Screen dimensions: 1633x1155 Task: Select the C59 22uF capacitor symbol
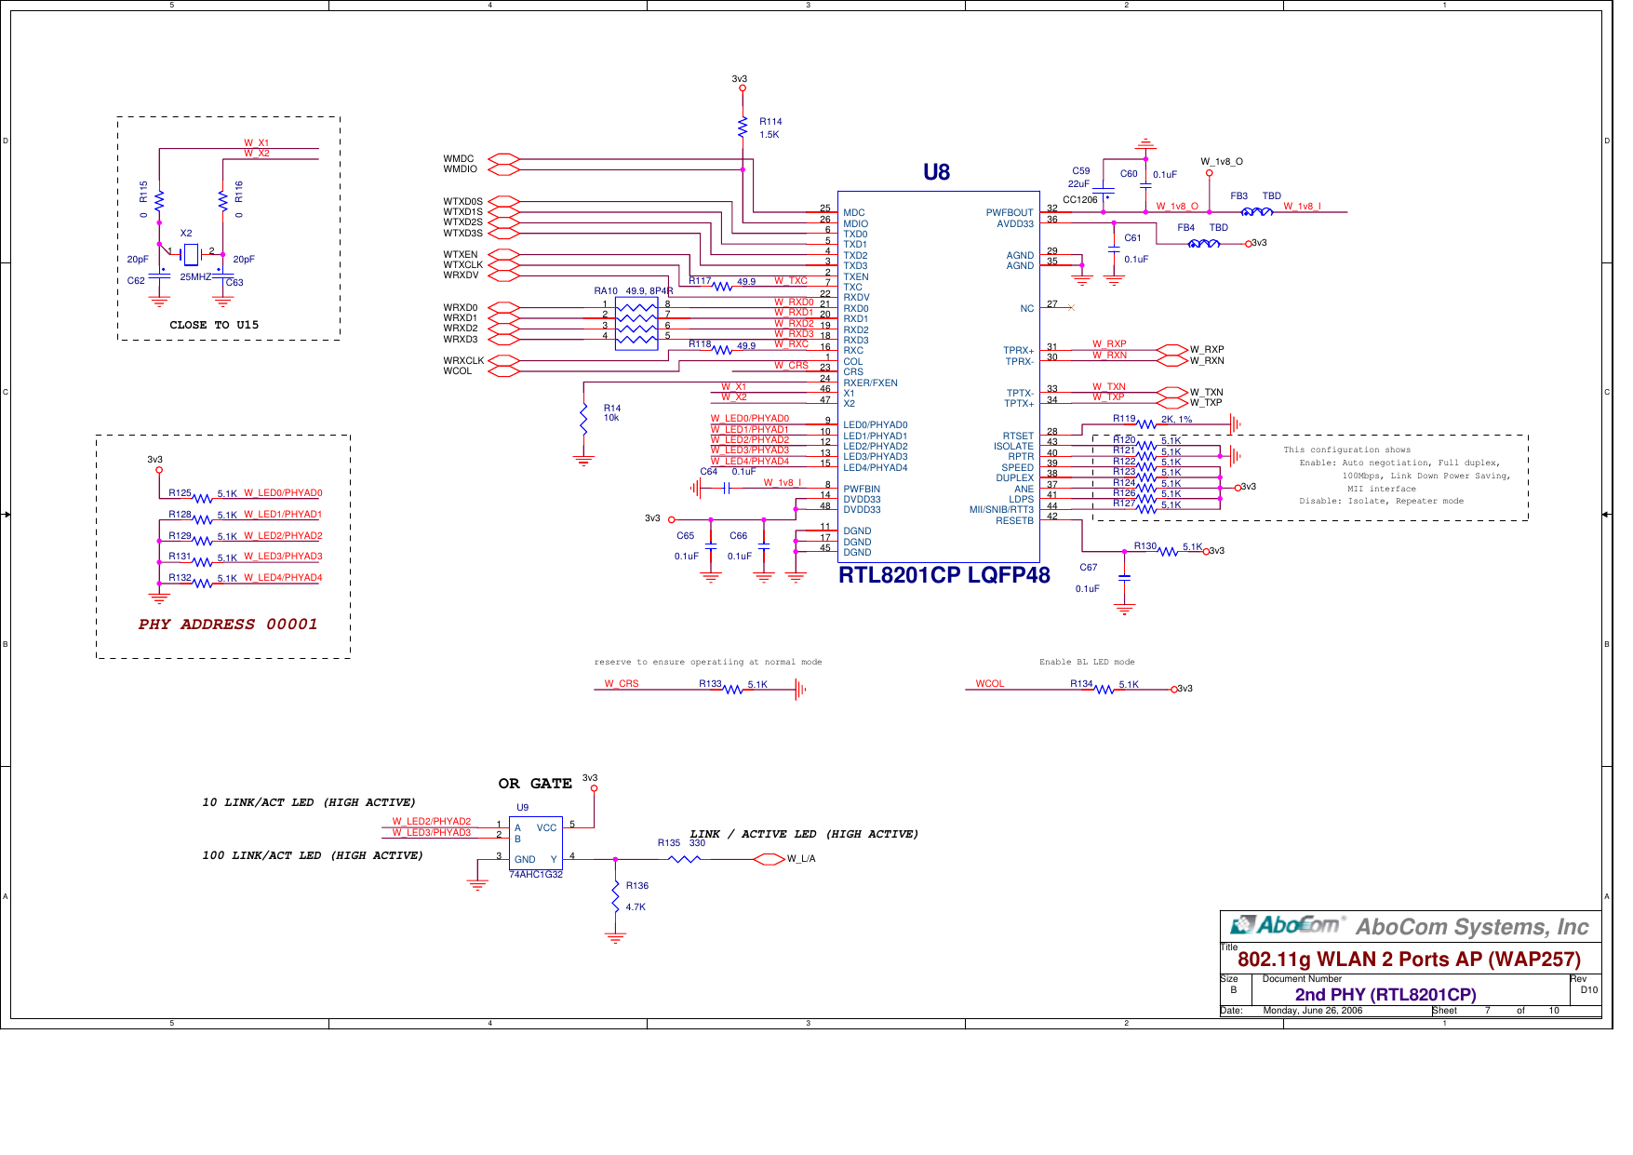1104,191
